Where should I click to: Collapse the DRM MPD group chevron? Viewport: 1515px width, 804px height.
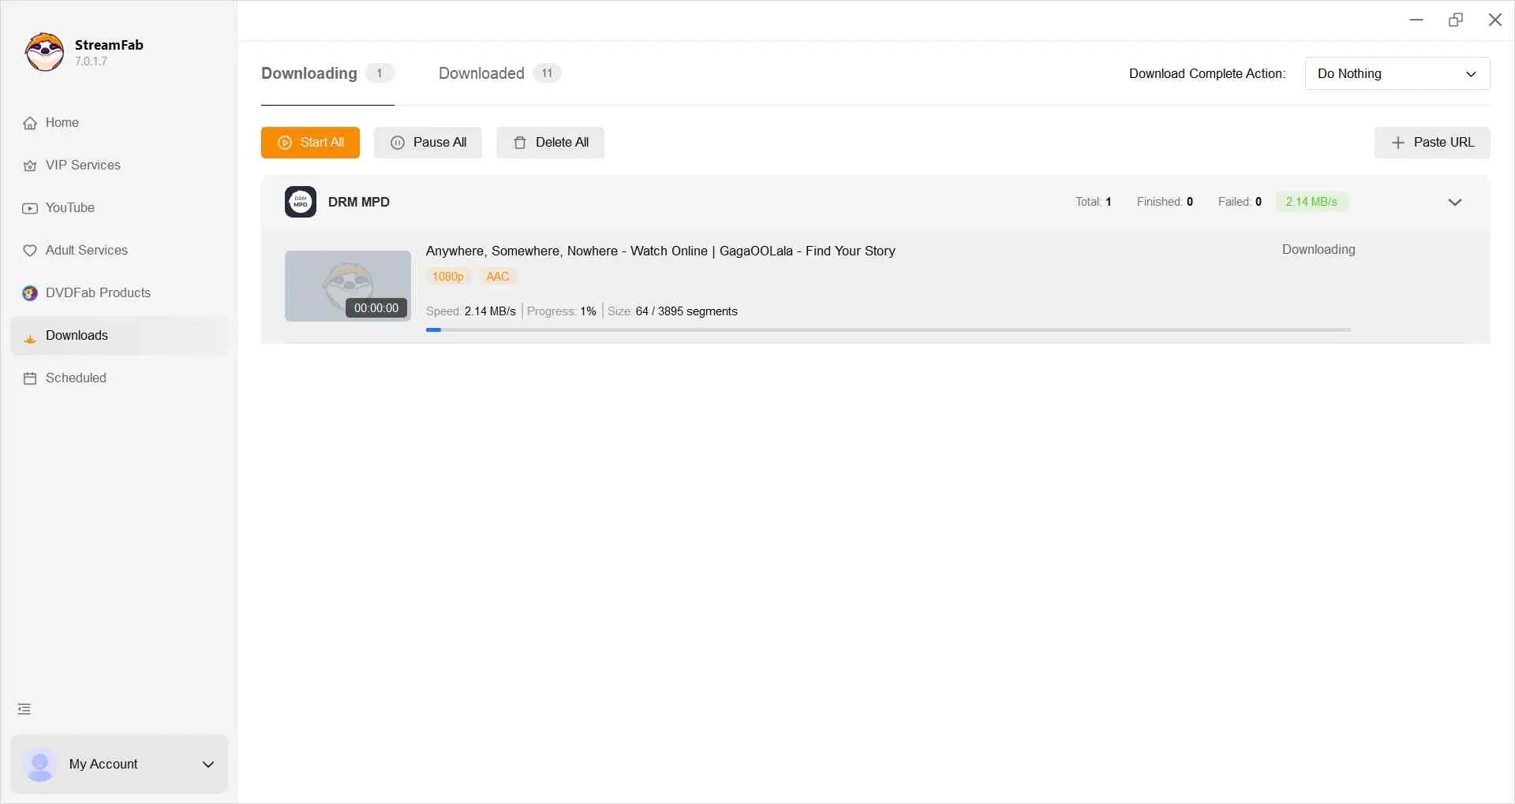1455,203
